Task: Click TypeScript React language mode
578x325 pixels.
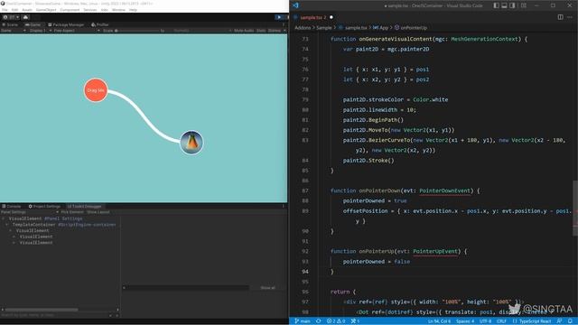Action: tap(535, 321)
